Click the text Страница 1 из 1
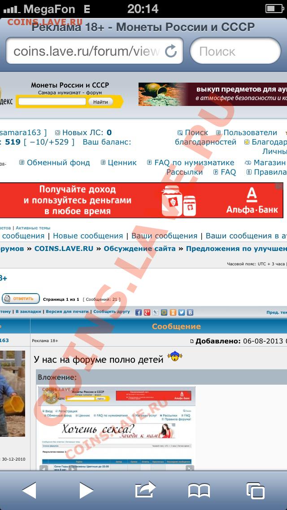Image resolution: width=287 pixels, height=510 pixels. [61, 299]
